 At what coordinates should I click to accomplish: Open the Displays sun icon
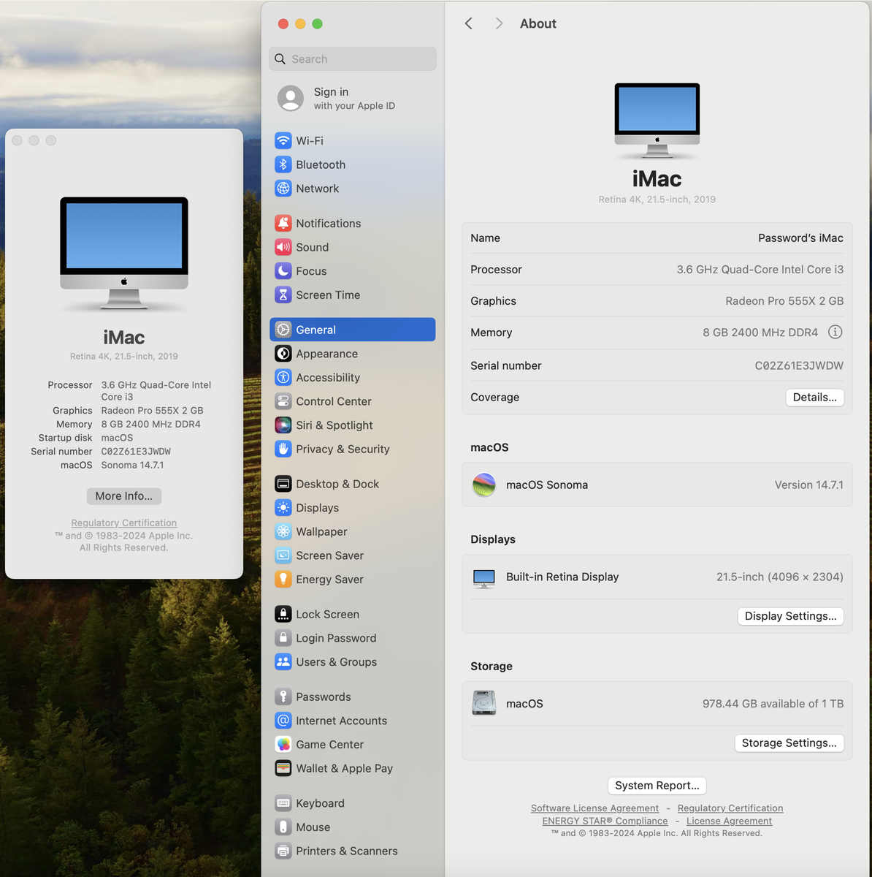[283, 507]
